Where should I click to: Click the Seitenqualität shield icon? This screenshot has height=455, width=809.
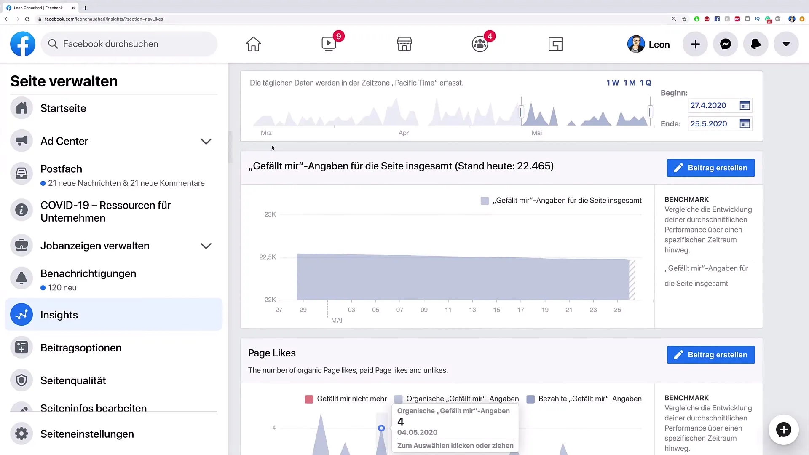pos(21,380)
